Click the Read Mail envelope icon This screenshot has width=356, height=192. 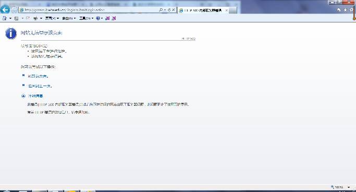coord(28,18)
